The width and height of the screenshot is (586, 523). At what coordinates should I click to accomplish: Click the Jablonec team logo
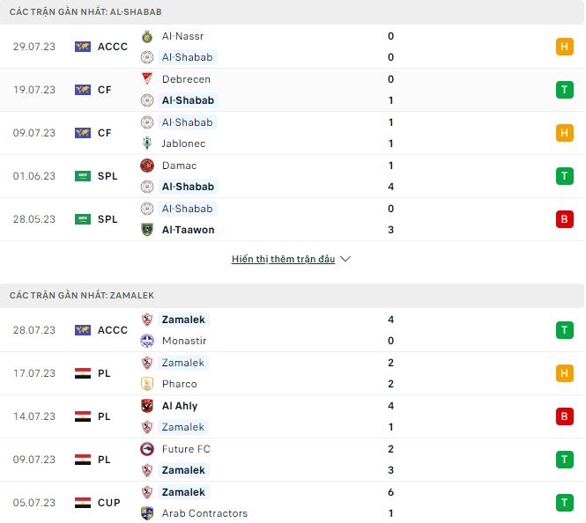point(147,144)
